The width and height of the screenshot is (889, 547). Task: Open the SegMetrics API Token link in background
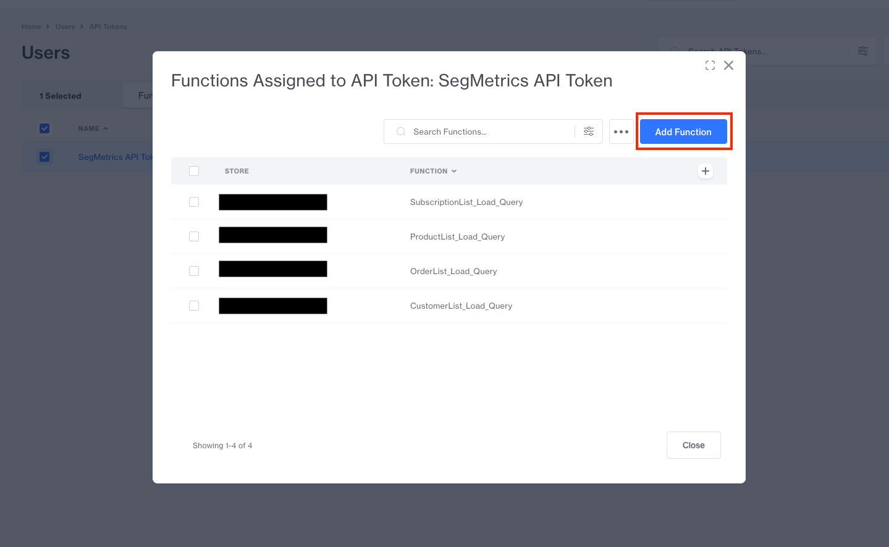pyautogui.click(x=115, y=157)
